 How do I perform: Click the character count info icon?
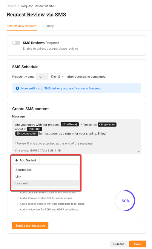point(59,151)
